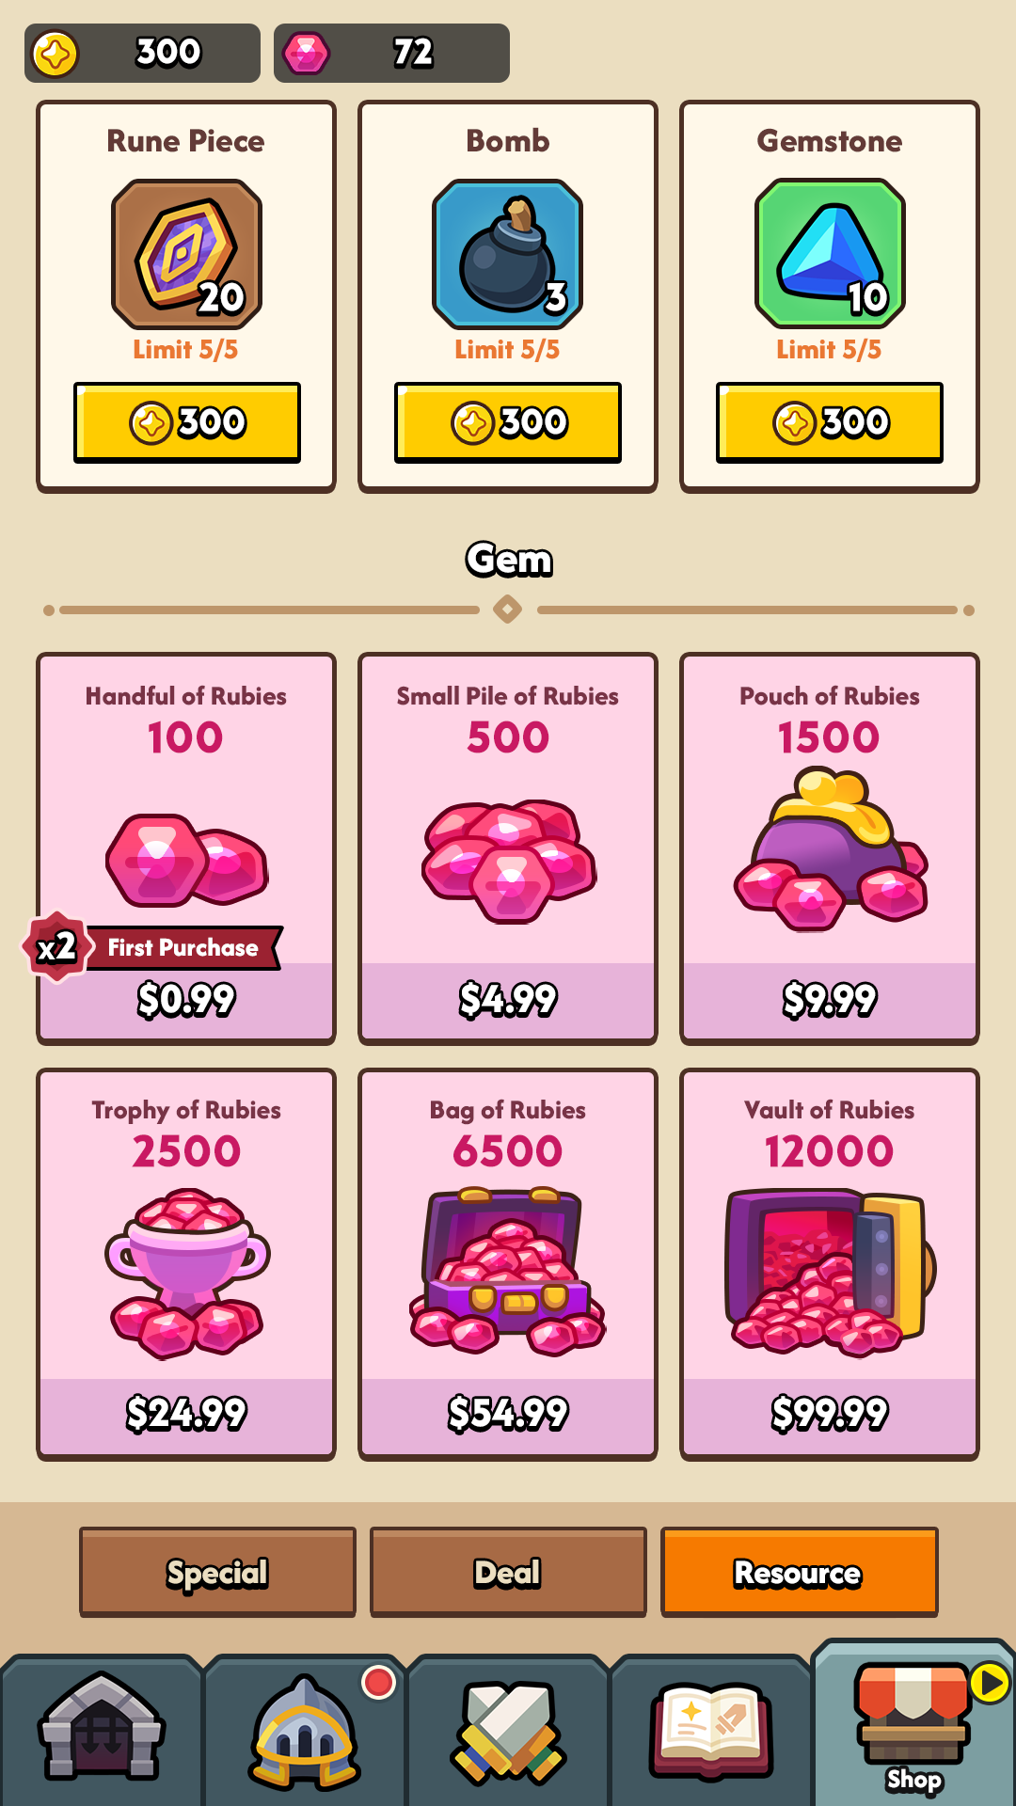
Task: Buy Gemstone for 300 coins
Action: [830, 422]
